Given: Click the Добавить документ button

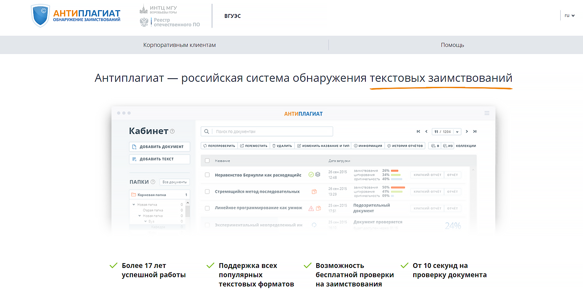Looking at the screenshot, I should (160, 147).
